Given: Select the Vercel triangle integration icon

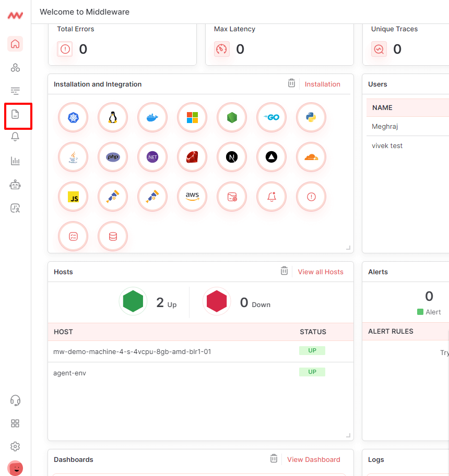Looking at the screenshot, I should (x=271, y=157).
